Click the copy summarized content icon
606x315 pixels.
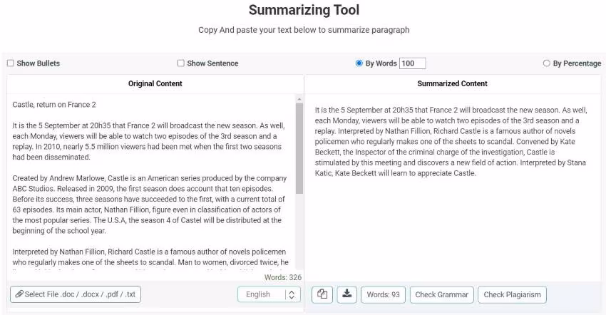[323, 294]
